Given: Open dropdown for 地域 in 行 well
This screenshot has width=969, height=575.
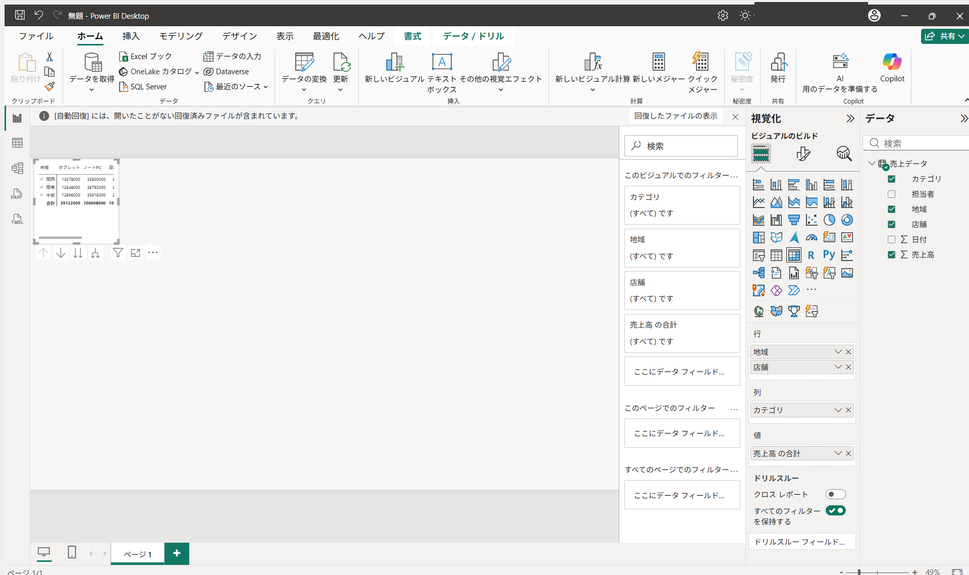Looking at the screenshot, I should pos(838,352).
